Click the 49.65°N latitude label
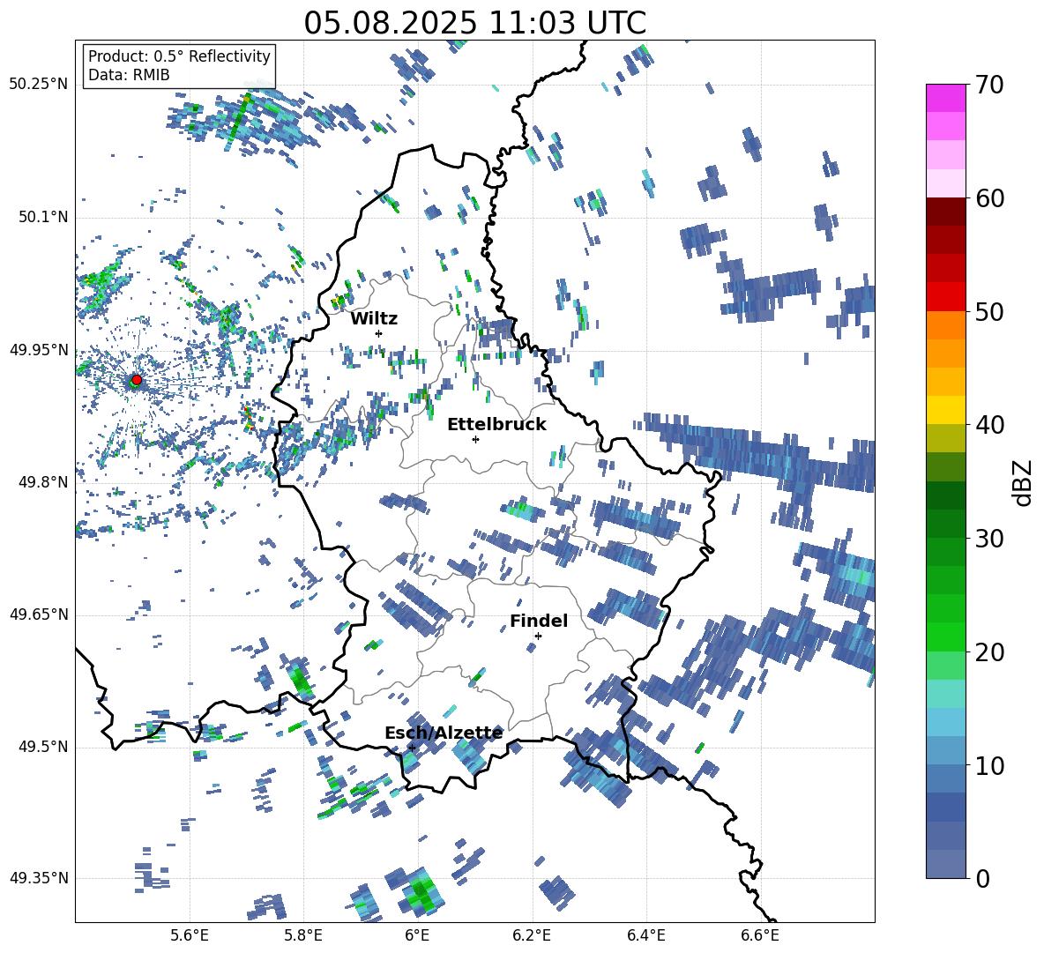The height and width of the screenshot is (953, 1044). pos(39,614)
